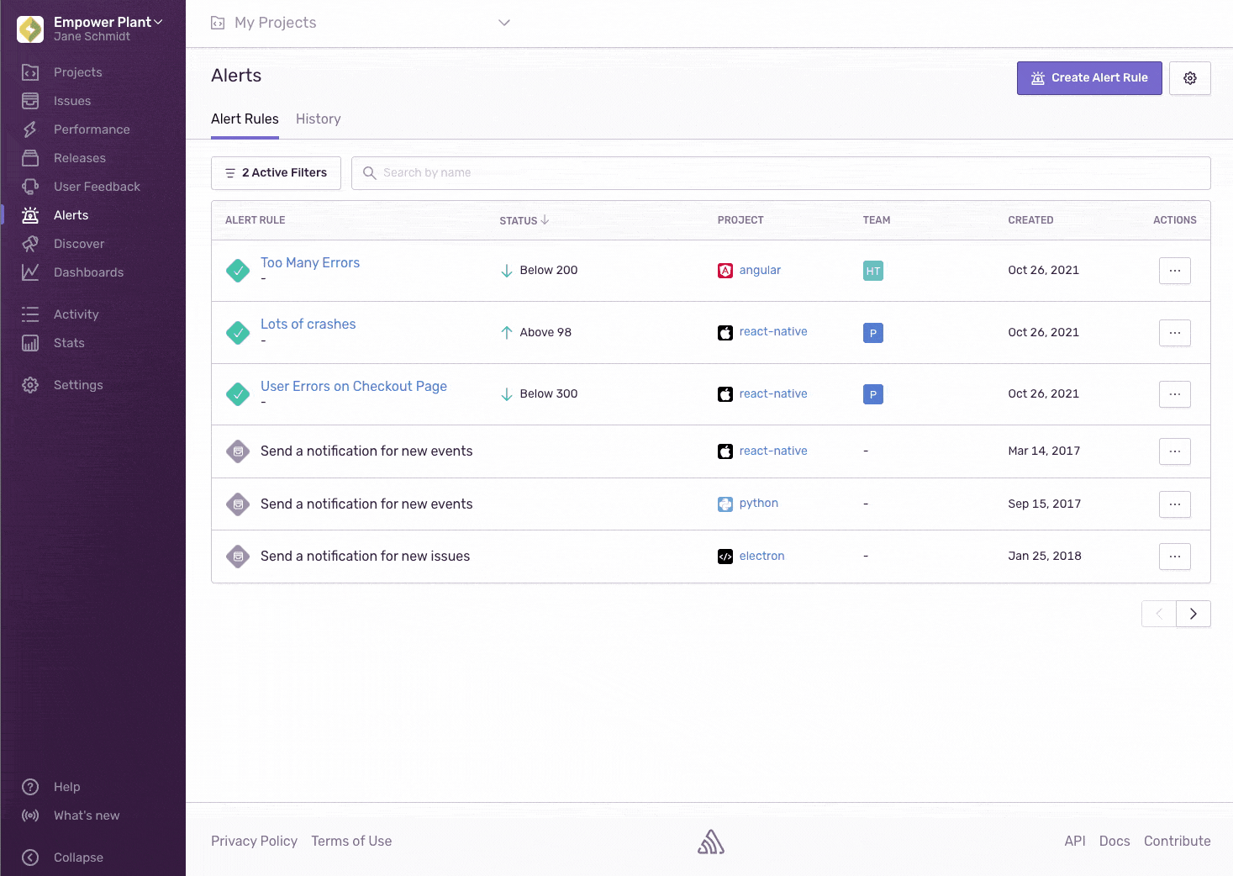1233x876 pixels.
Task: Go to Releases in sidebar
Action: tap(79, 158)
